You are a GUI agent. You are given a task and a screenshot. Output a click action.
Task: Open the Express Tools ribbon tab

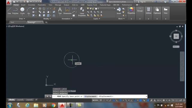click(x=92, y=5)
